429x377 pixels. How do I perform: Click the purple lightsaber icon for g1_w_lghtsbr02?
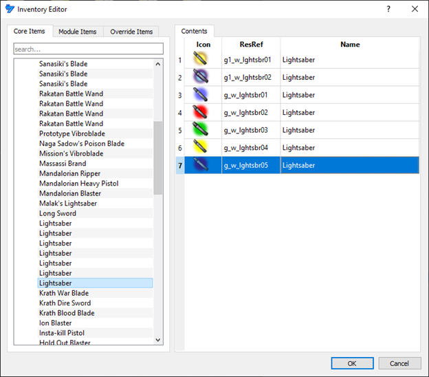[x=201, y=76]
